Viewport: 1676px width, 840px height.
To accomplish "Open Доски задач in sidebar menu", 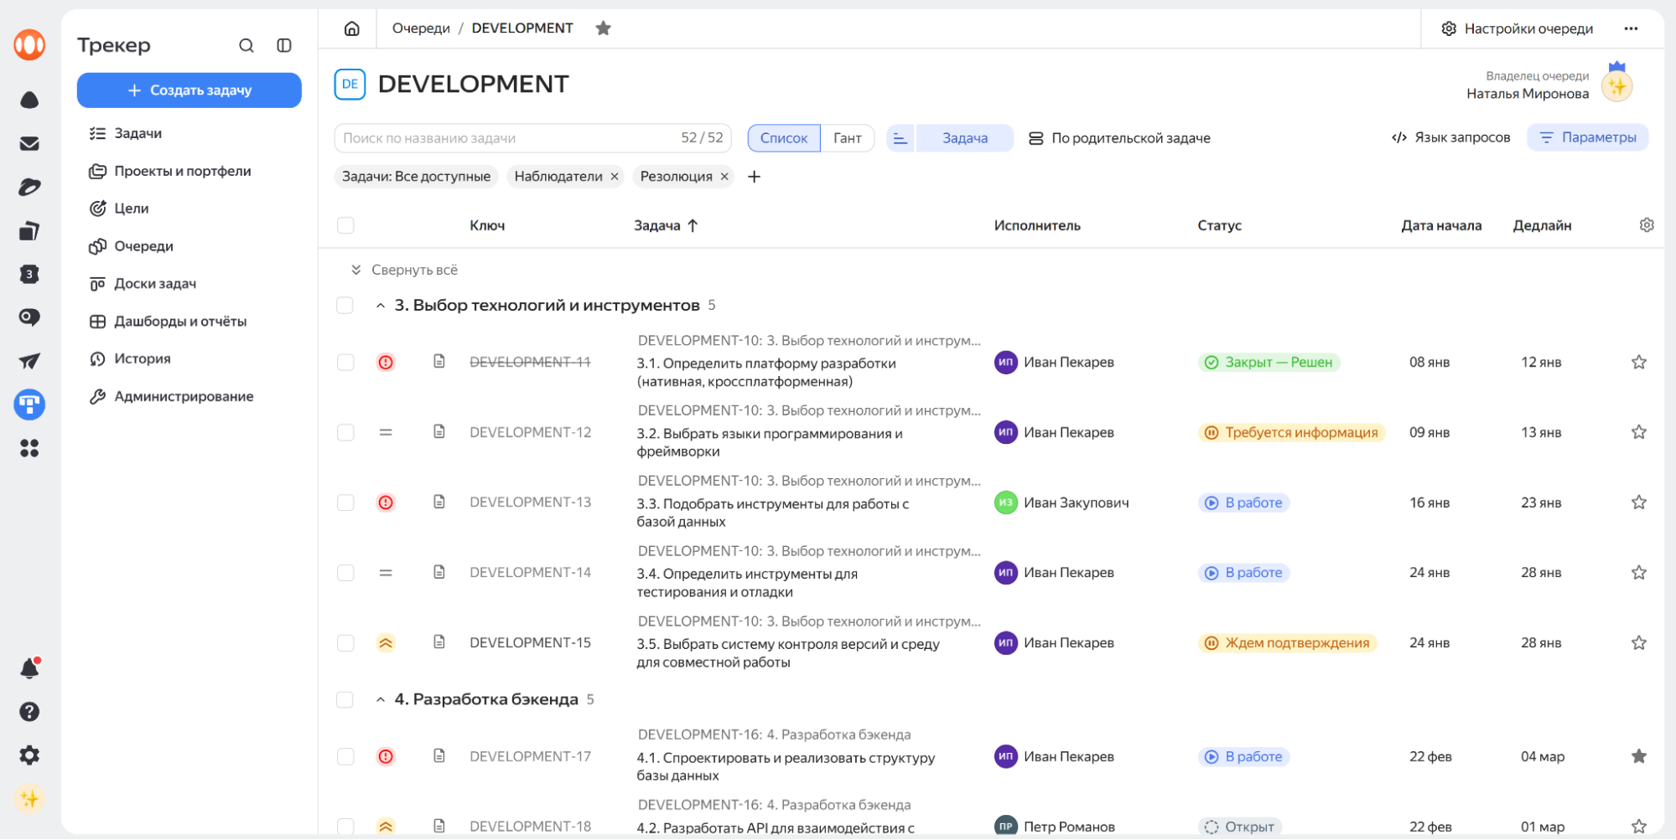I will (155, 284).
